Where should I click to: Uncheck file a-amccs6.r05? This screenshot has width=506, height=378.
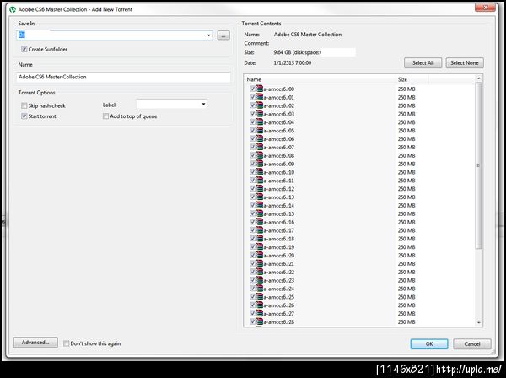click(253, 130)
